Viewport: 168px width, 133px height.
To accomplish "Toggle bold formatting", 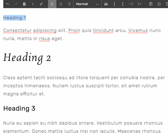I will (24, 4).
